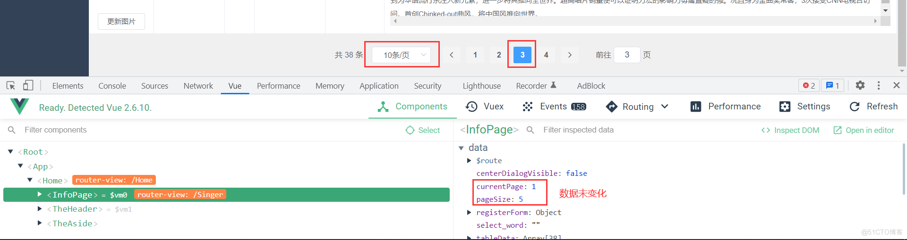This screenshot has height=240, width=907.
Task: Click the centerDialogVisible: false entry
Action: [531, 174]
